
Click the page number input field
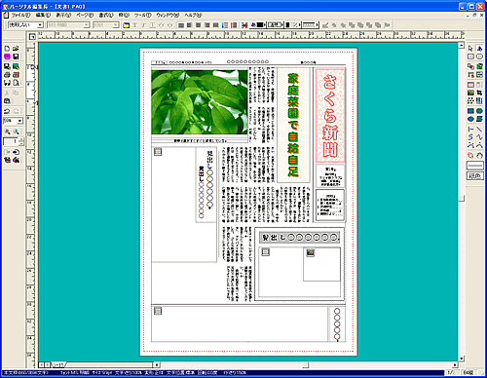[x=11, y=142]
